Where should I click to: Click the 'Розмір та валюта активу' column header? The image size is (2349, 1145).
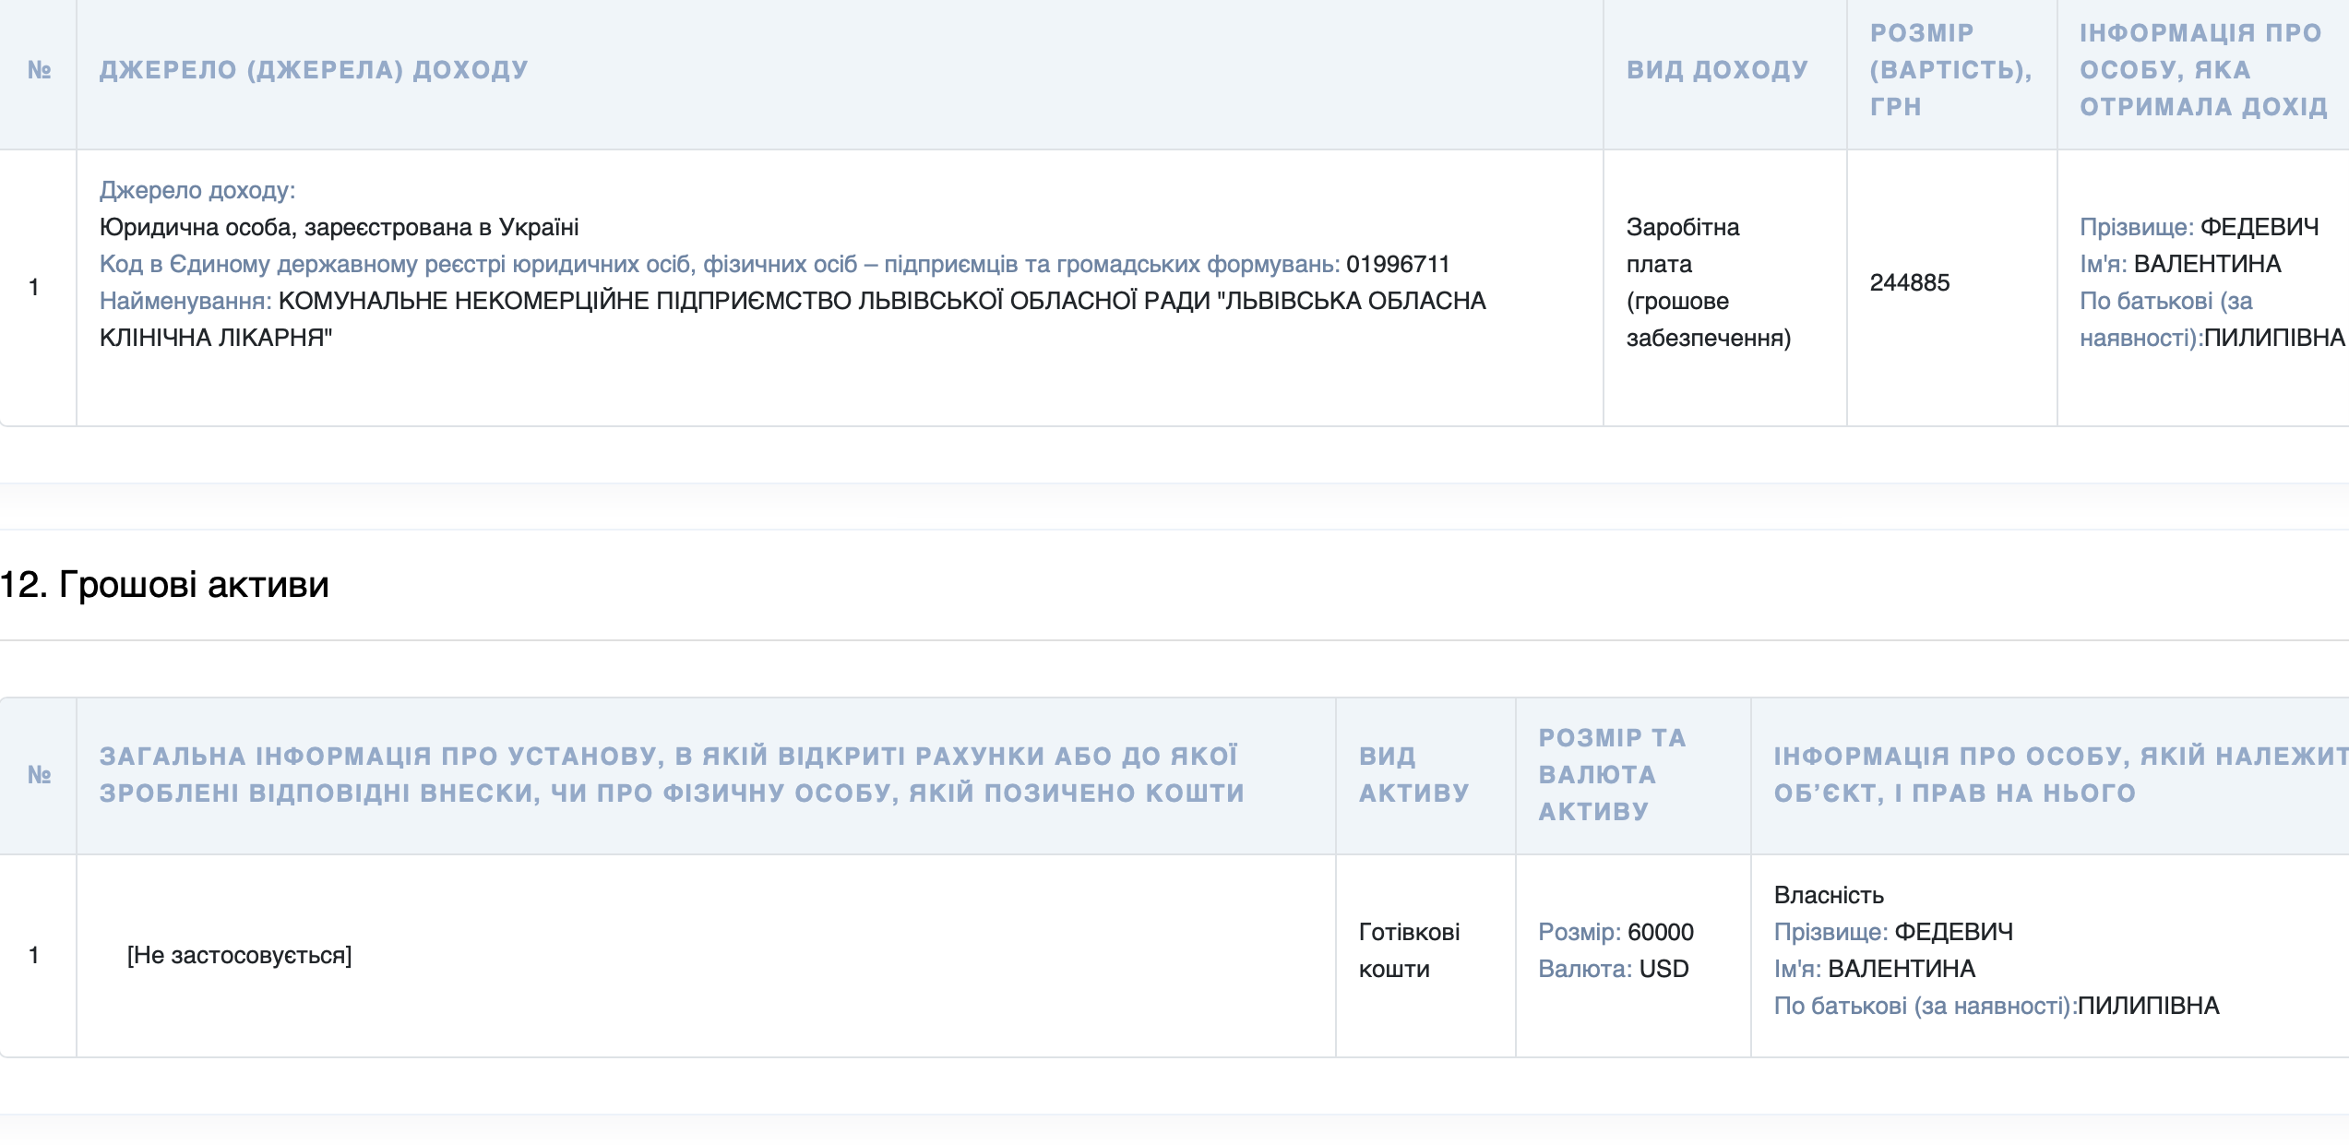point(1612,775)
